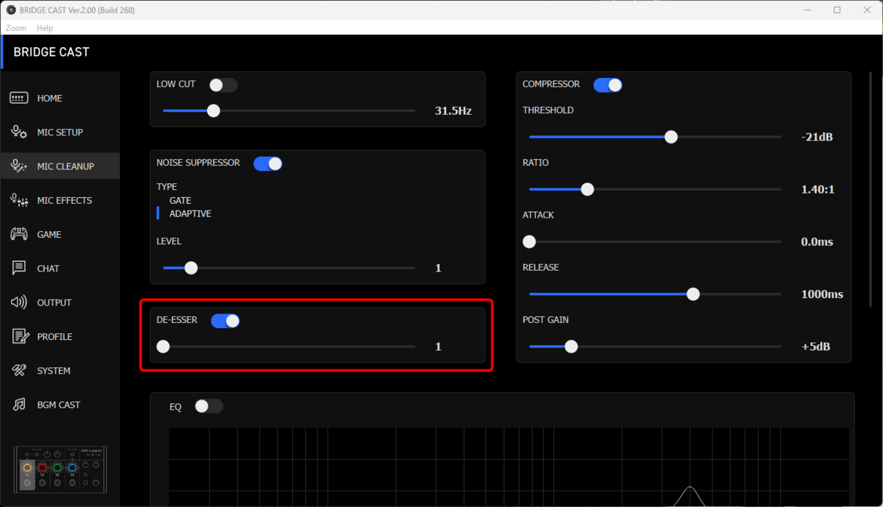
Task: Open the OUTPUT speaker icon
Action: 19,302
